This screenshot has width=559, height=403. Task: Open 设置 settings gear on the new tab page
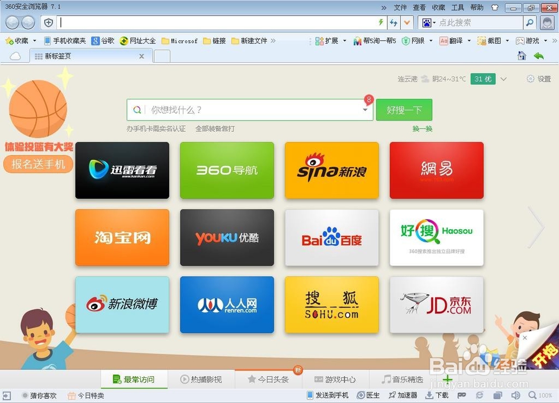click(x=539, y=79)
